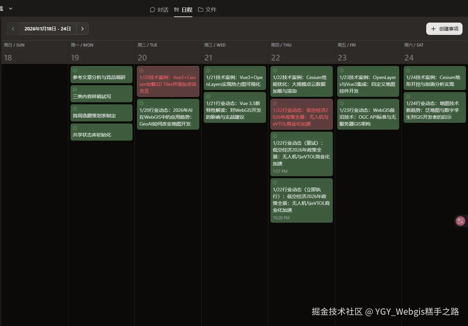Open 1/23行业动态 OGC API标准 event
Image resolution: width=468 pixels, height=326 pixels.
368,114
